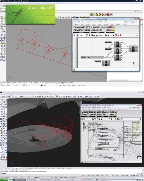Screen dimensions: 144x181
Task: Click the number slider on upper Grasshopper canvas
Action: pos(92,57)
